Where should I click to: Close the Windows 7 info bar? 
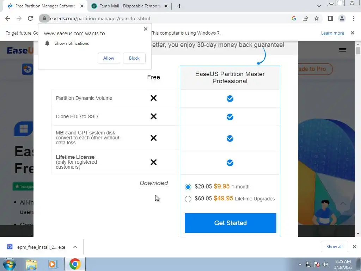352,33
